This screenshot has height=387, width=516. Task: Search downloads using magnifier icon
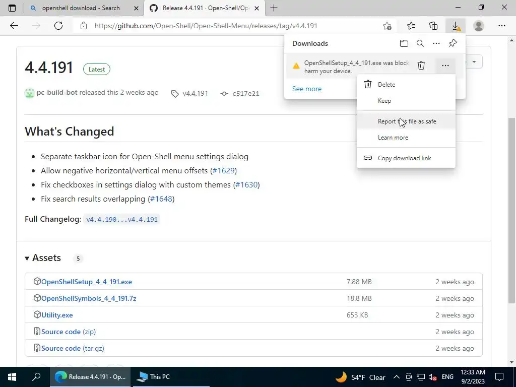click(x=420, y=43)
